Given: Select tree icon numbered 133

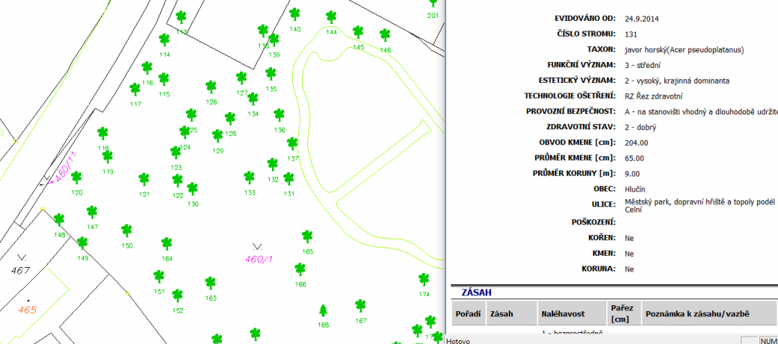Looking at the screenshot, I should coord(249,177).
